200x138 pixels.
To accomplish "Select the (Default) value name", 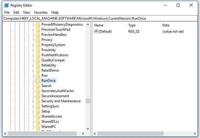I will click(x=105, y=32).
